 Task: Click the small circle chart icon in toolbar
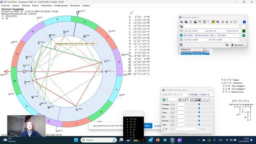point(231,22)
